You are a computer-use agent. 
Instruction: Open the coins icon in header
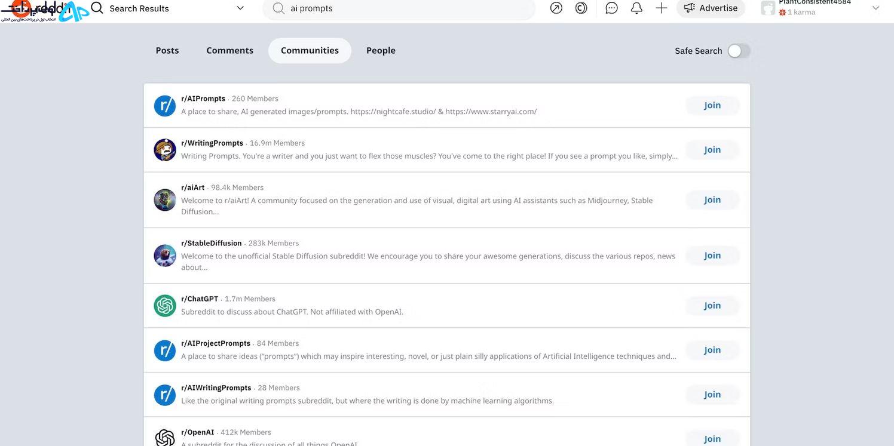click(581, 8)
